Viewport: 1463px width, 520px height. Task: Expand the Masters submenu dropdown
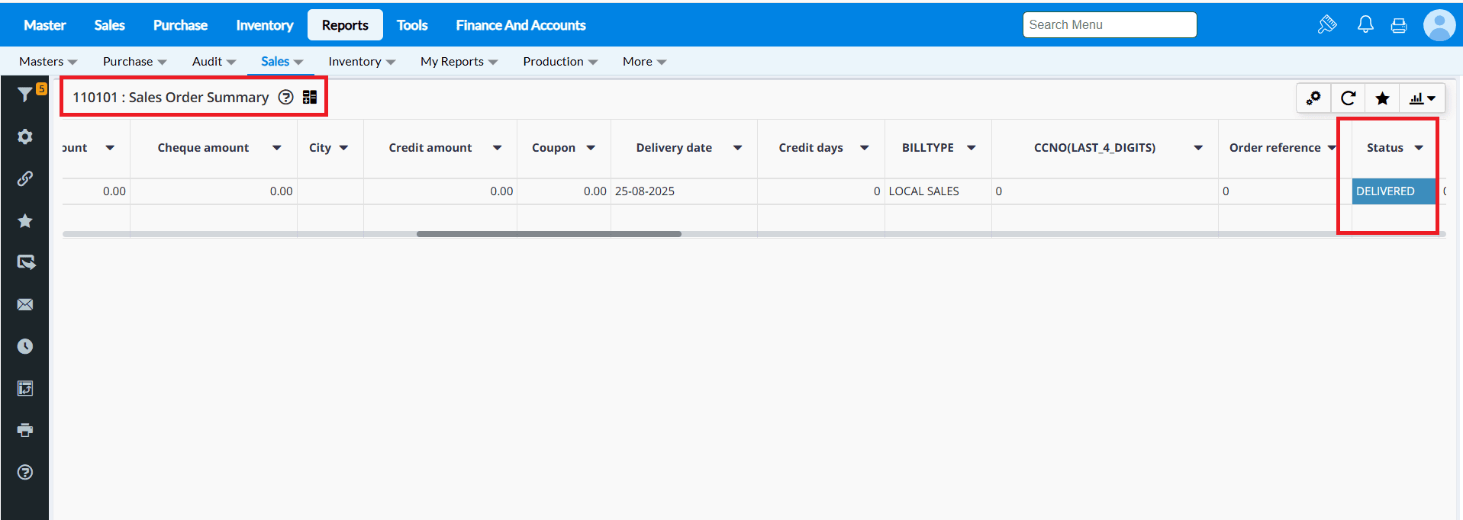point(48,62)
